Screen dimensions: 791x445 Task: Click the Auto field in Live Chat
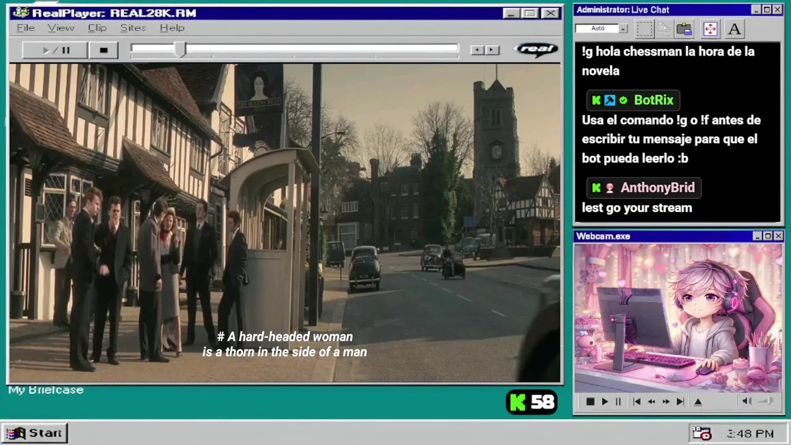pos(598,28)
